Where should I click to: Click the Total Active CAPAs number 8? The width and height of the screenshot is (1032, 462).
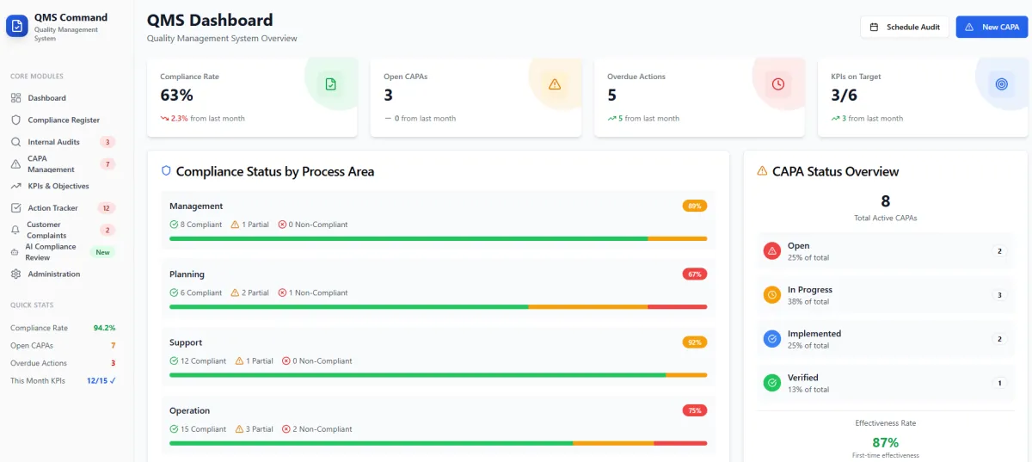coord(886,202)
